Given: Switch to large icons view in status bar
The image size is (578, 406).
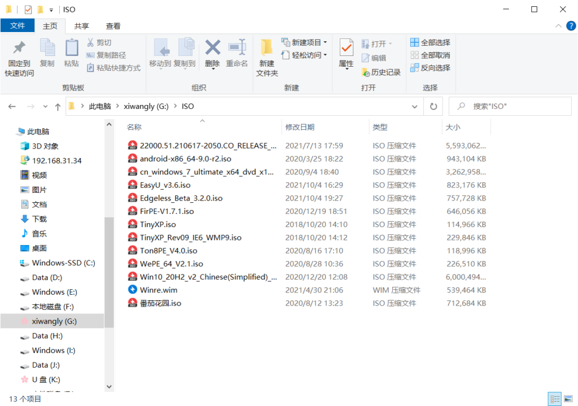Looking at the screenshot, I should click(x=568, y=399).
